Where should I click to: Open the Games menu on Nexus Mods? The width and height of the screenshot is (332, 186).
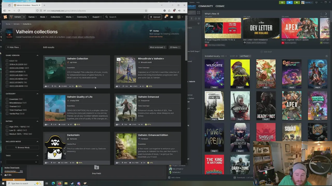click(32, 17)
